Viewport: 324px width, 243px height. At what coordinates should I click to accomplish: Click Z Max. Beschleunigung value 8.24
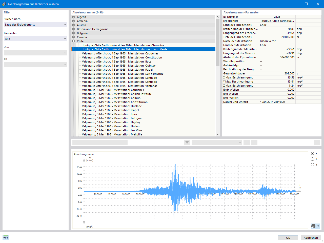[277, 86]
